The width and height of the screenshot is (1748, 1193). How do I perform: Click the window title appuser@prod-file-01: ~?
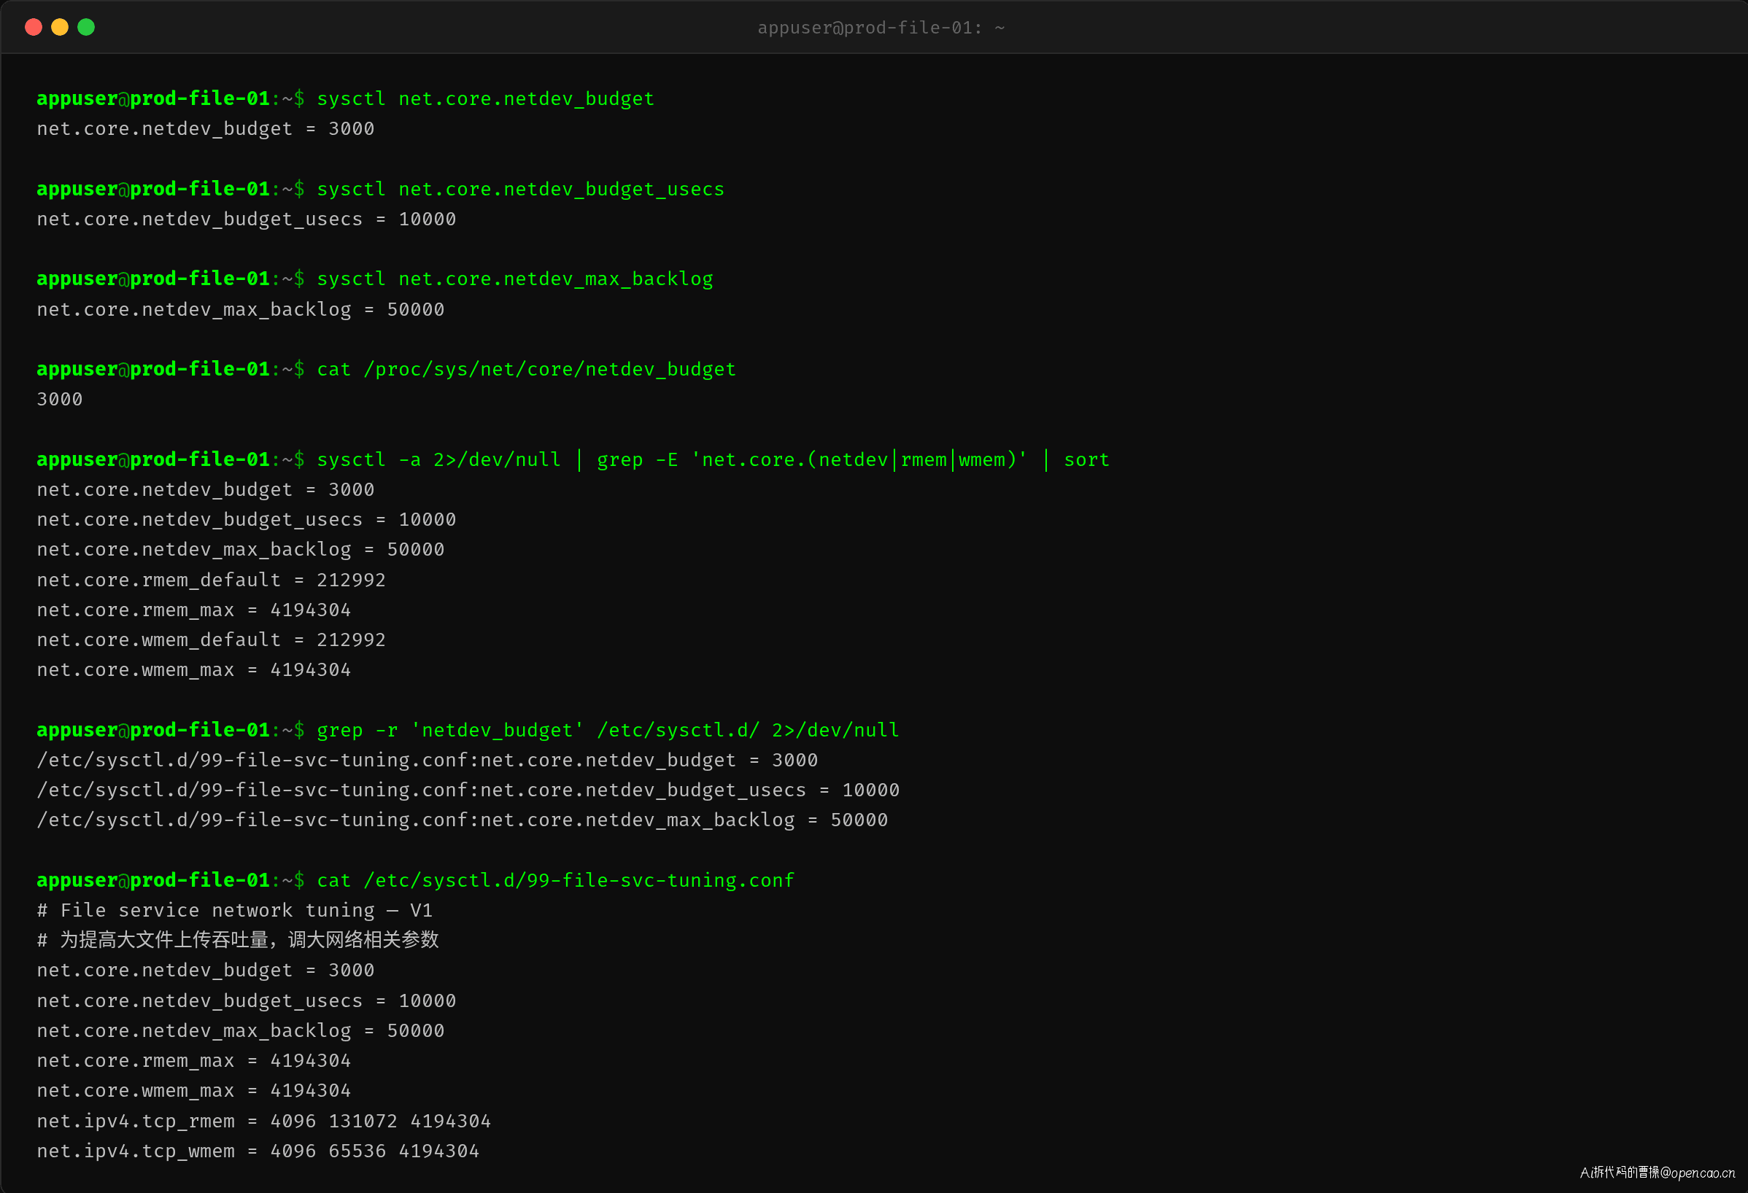[881, 28]
